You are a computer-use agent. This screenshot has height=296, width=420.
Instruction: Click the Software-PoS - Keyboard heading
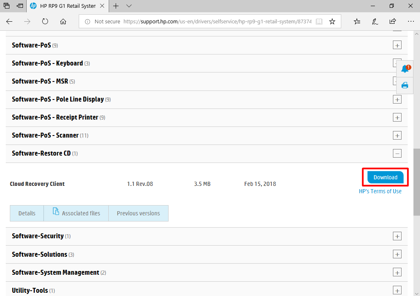click(48, 63)
